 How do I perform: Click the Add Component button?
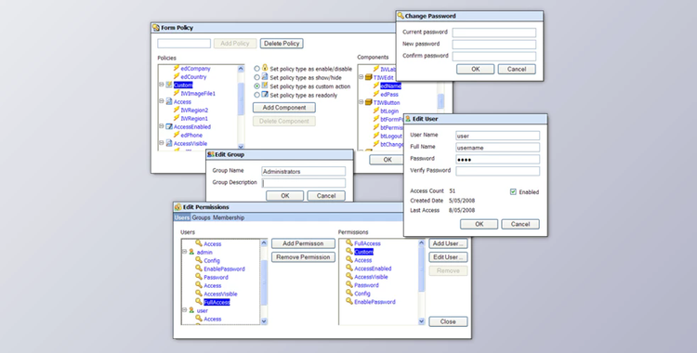(284, 108)
